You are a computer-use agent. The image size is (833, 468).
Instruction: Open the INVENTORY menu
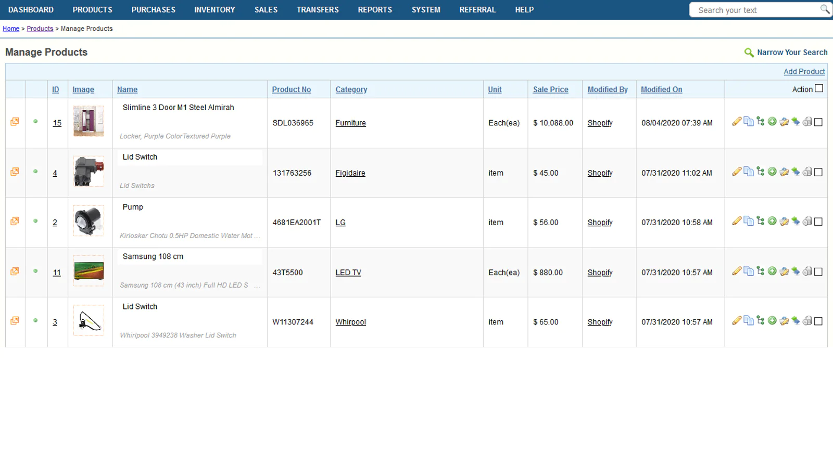(x=214, y=9)
